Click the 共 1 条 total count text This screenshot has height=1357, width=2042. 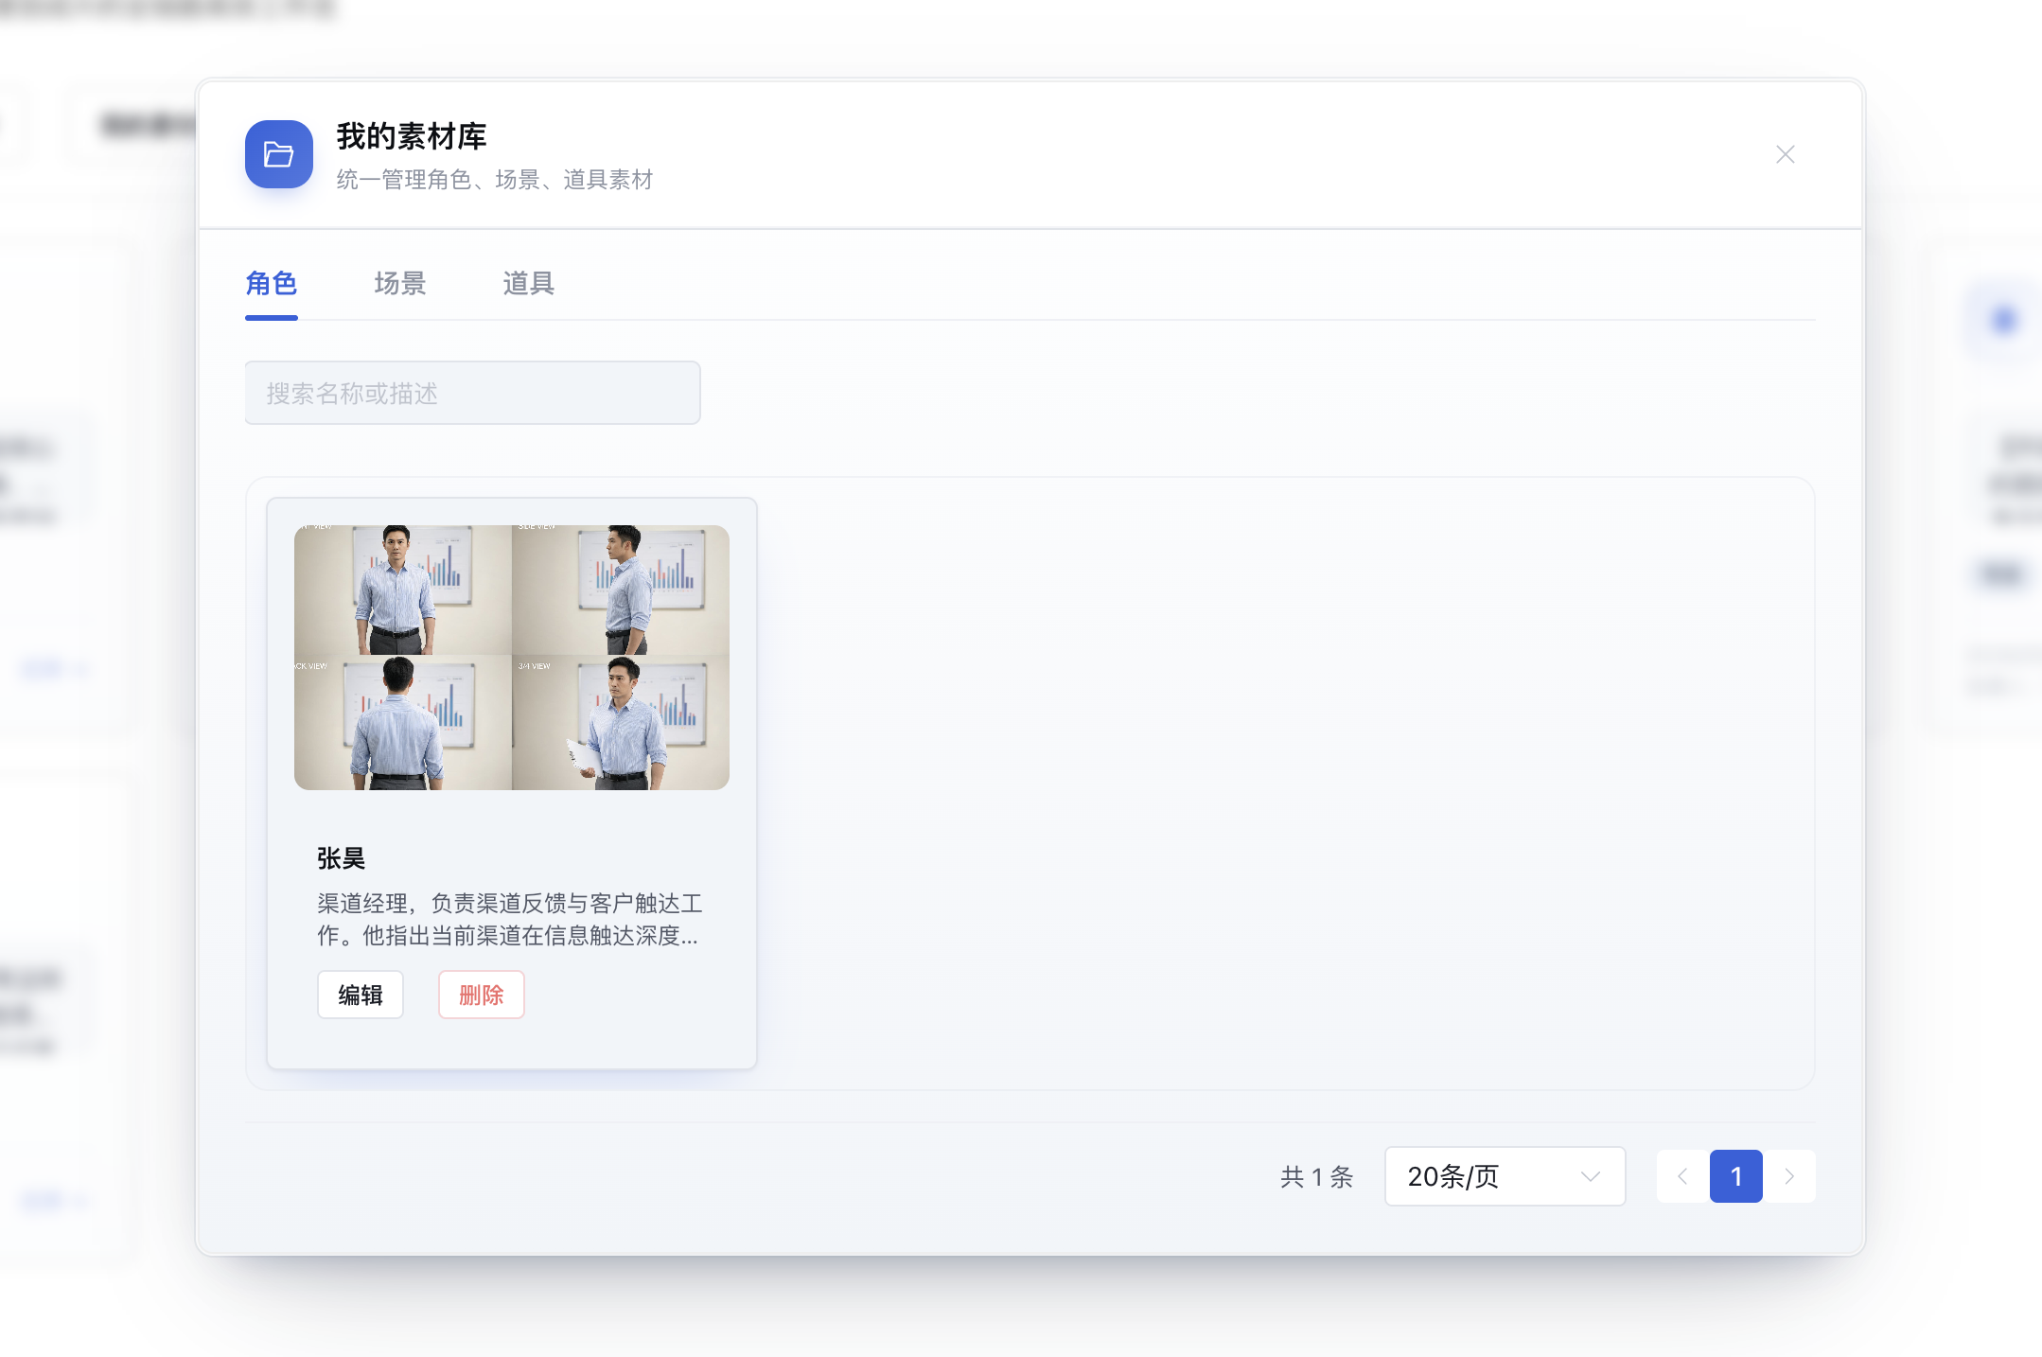click(x=1317, y=1176)
